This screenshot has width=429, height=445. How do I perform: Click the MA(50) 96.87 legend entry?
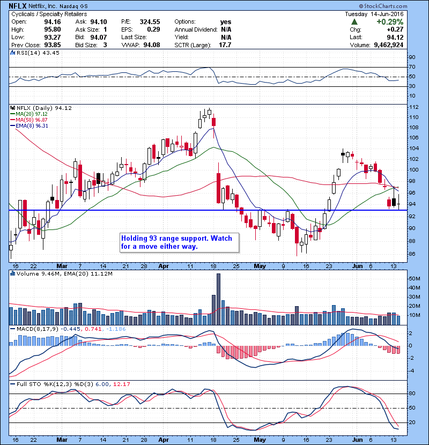pos(29,120)
